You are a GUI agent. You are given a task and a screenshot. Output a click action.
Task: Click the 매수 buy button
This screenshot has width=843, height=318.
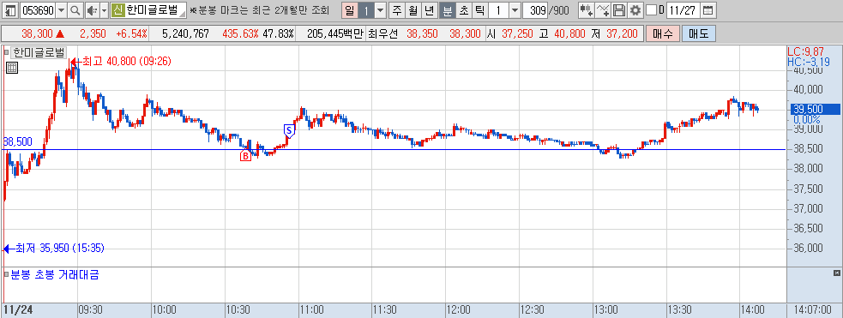pos(663,33)
